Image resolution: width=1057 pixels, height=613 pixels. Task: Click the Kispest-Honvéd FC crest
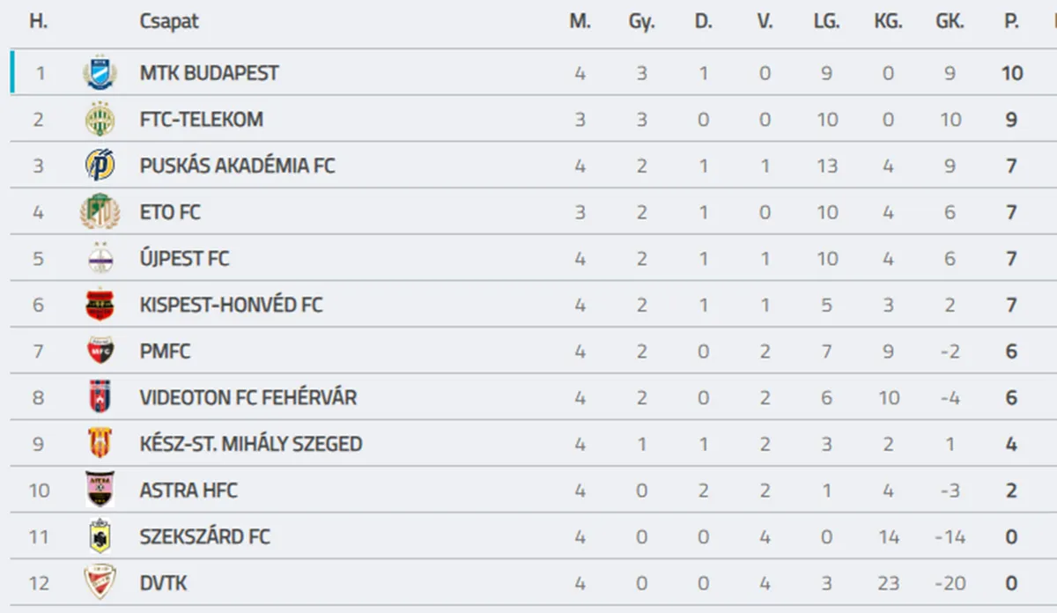pos(100,305)
